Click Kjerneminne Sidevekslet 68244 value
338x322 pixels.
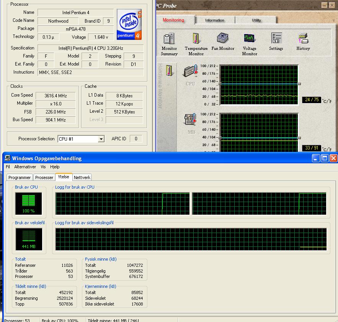click(137, 298)
